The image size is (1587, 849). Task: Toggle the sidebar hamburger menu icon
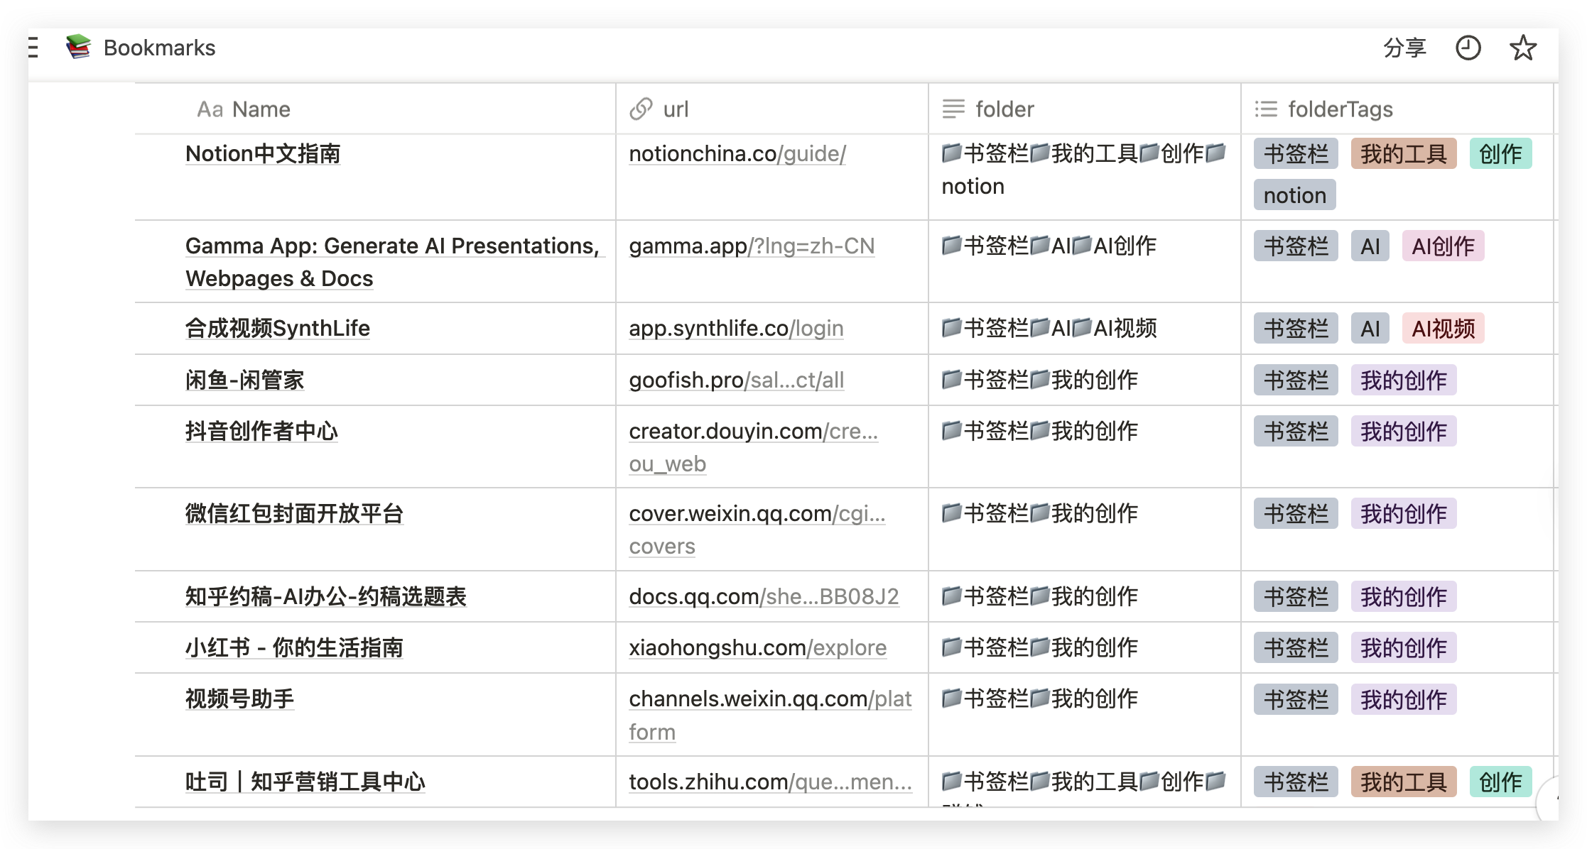[33, 48]
